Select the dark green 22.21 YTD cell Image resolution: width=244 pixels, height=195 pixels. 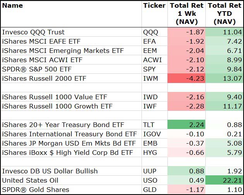[x=224, y=180]
